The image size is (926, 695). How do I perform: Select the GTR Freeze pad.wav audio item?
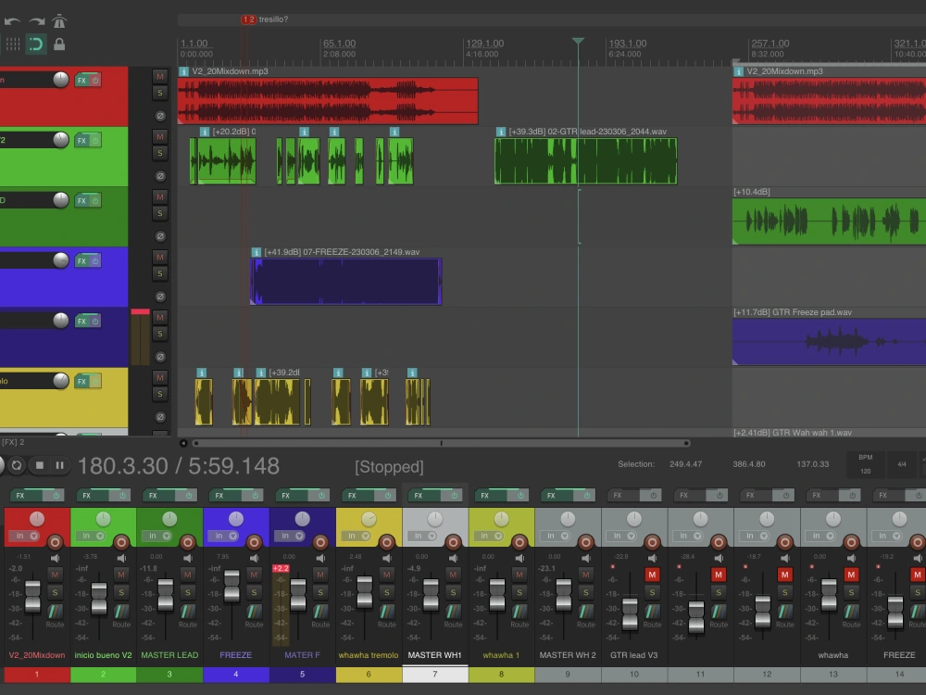pos(829,342)
